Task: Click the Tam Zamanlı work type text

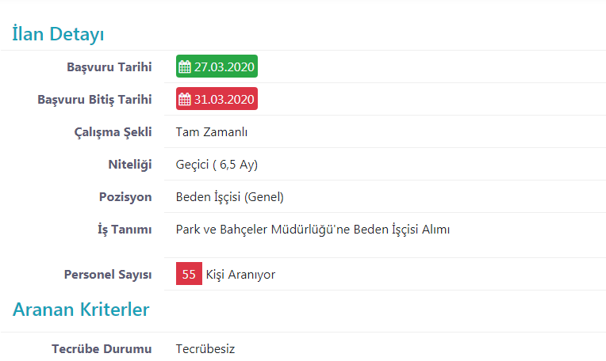Action: click(212, 132)
